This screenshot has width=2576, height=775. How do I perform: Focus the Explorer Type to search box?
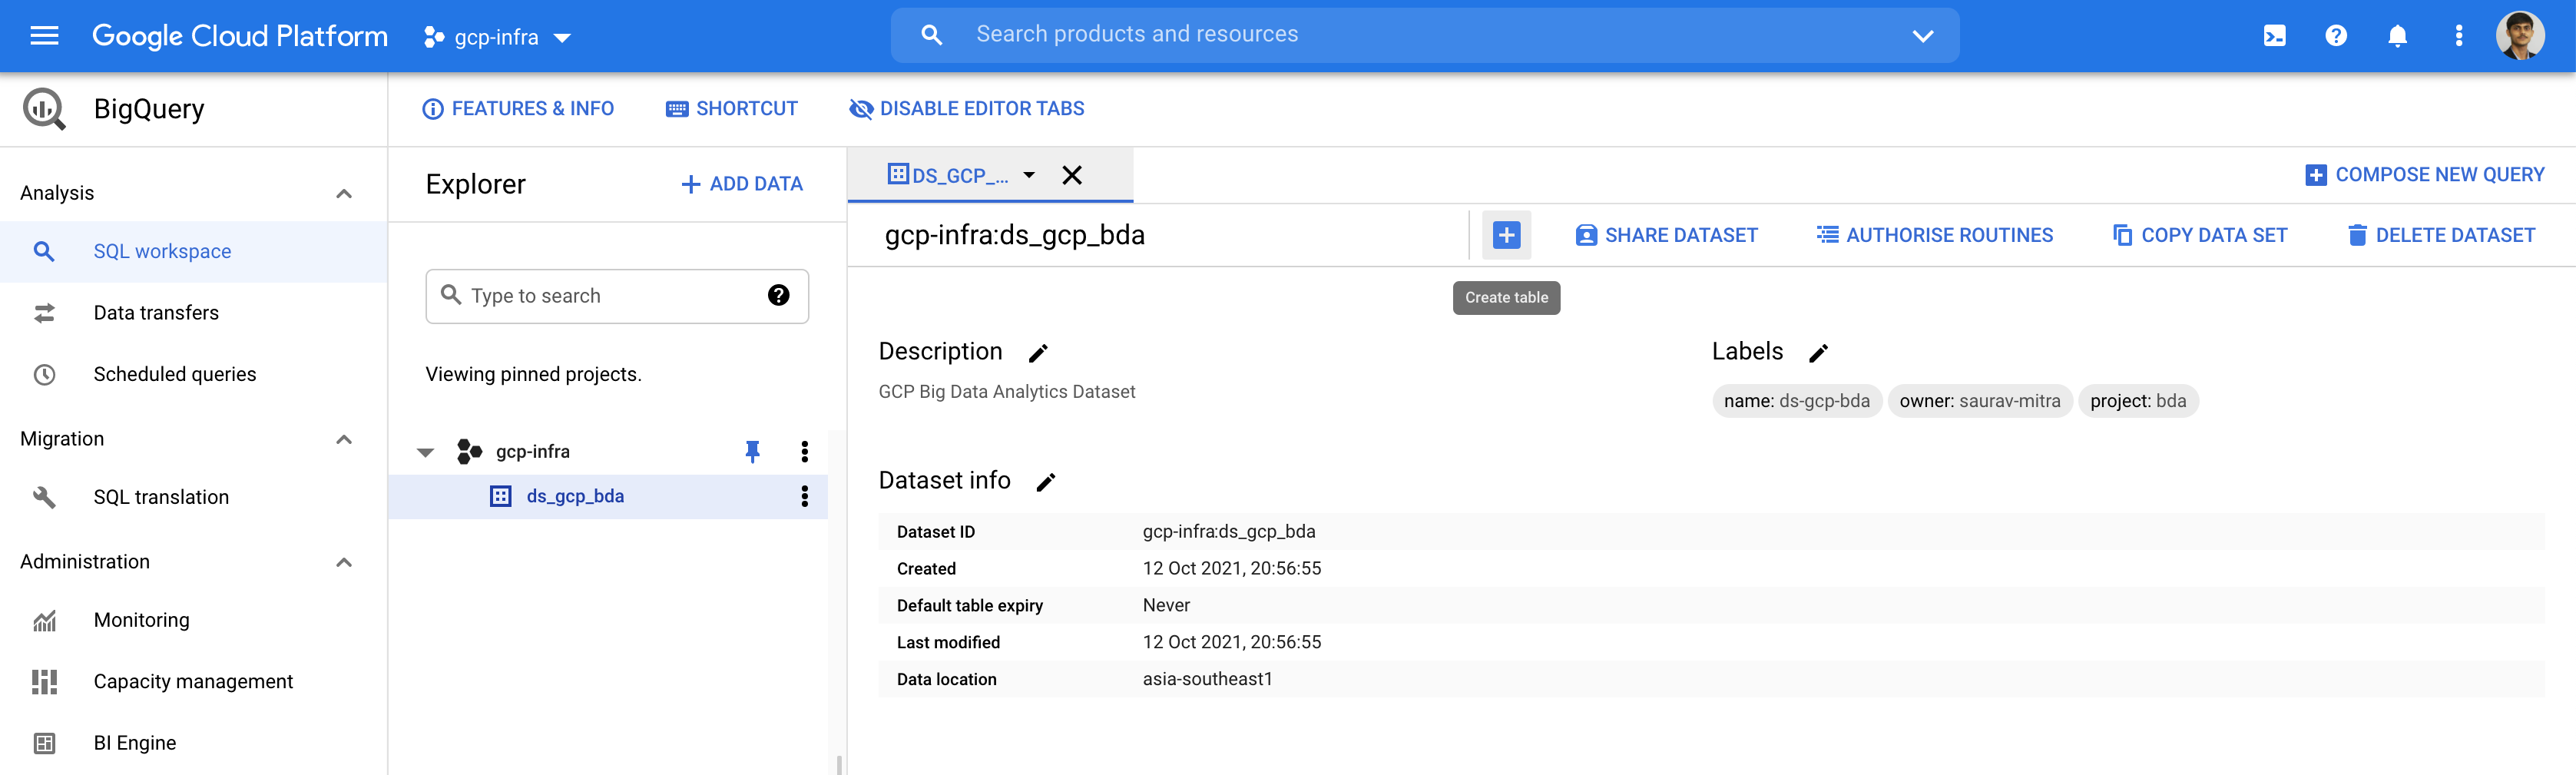coord(617,296)
